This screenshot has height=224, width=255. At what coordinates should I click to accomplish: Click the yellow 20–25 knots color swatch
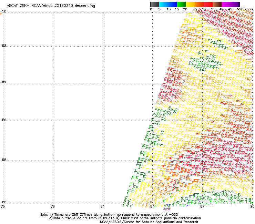coord(190,4)
